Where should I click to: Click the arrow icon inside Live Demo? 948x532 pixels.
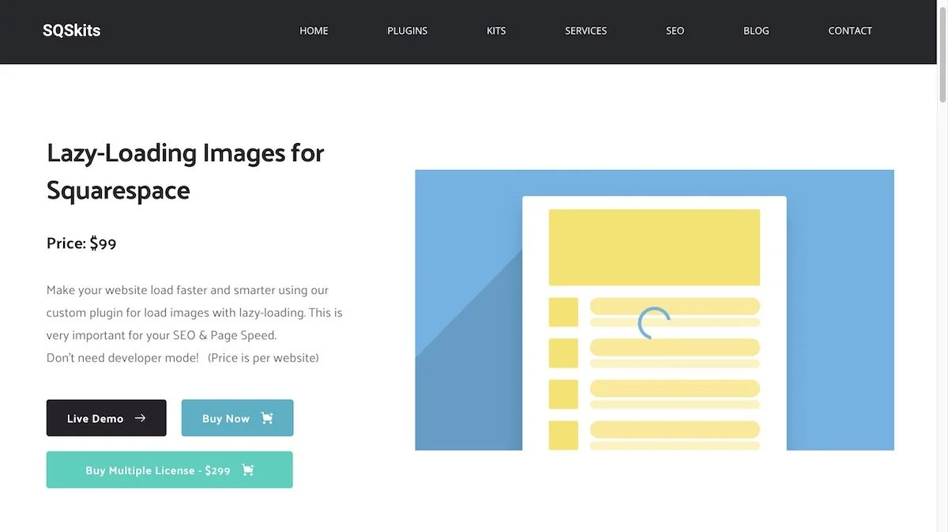coord(141,417)
